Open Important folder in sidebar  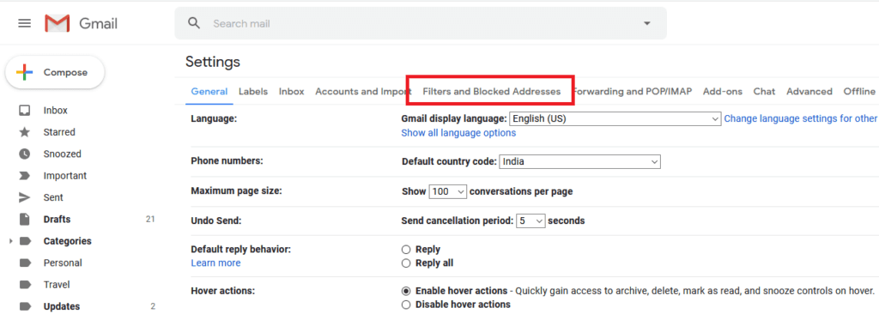65,175
